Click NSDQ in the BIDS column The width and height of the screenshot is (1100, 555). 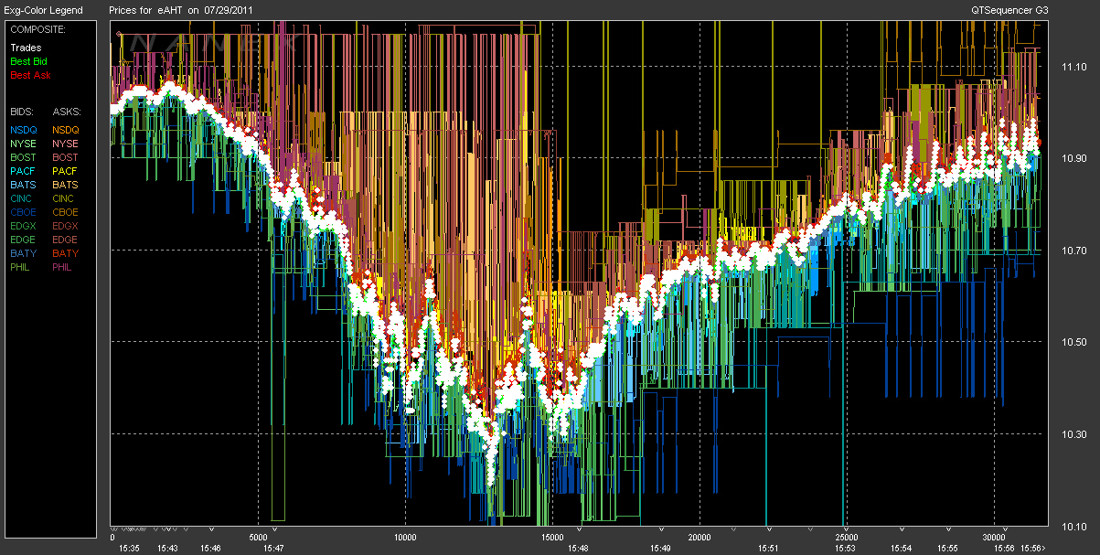24,130
